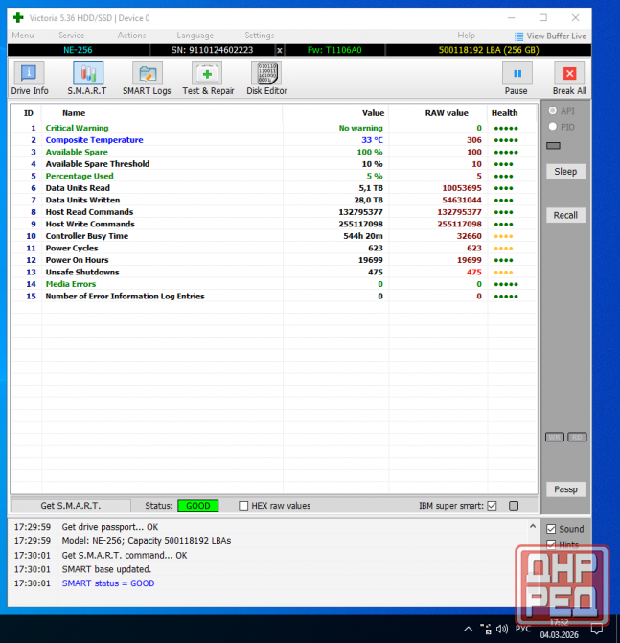Open the Test & Repair section
The height and width of the screenshot is (643, 620).
[208, 79]
